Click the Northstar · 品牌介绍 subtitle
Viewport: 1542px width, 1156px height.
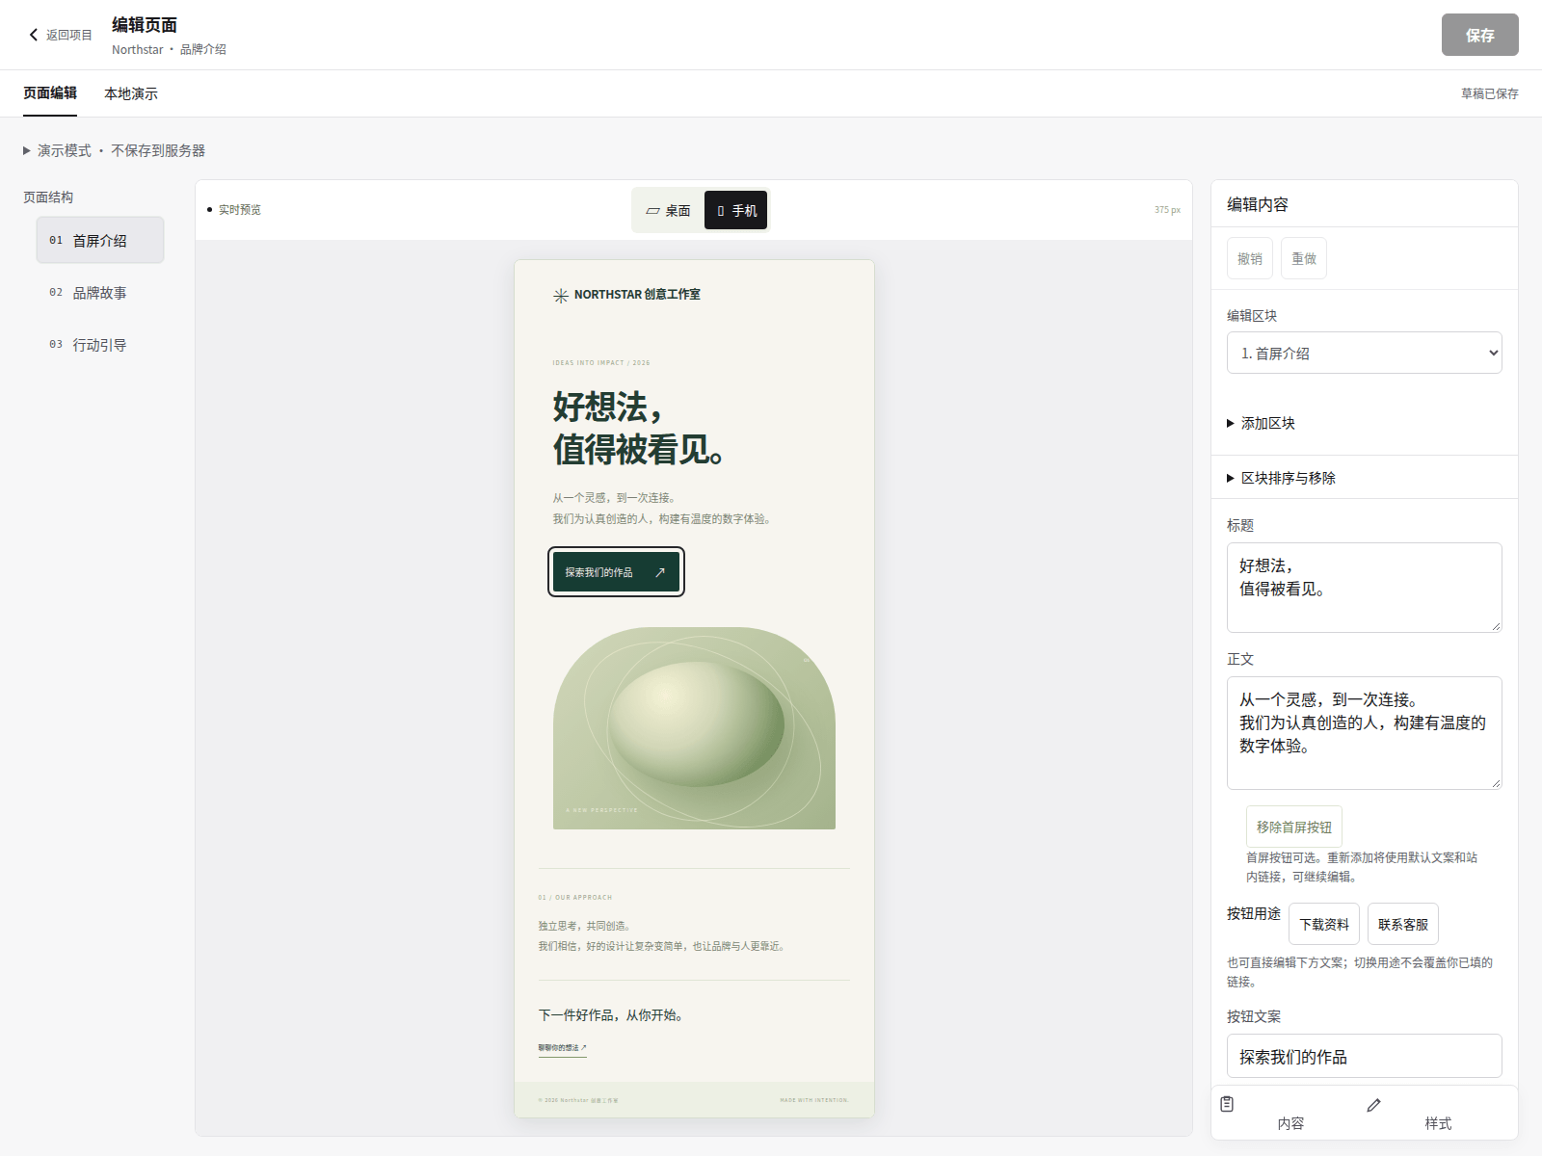(x=169, y=49)
